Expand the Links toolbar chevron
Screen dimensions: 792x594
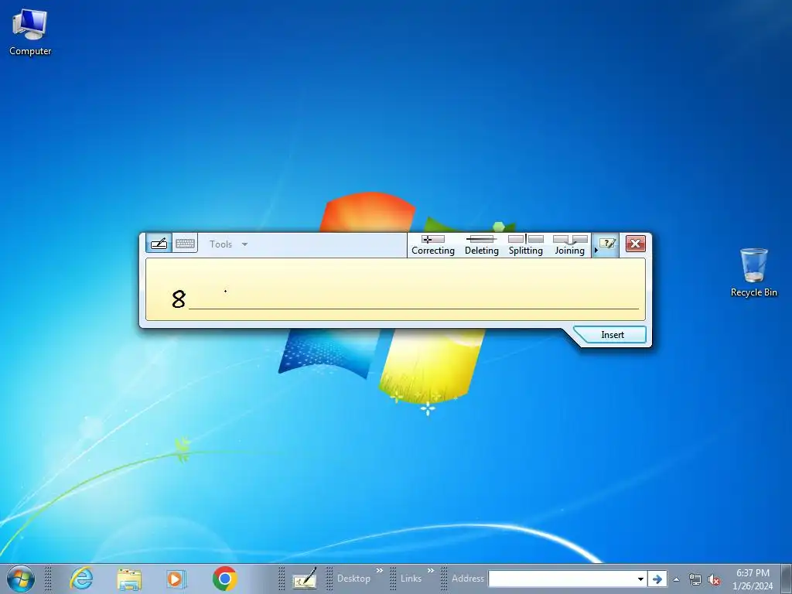pyautogui.click(x=431, y=571)
